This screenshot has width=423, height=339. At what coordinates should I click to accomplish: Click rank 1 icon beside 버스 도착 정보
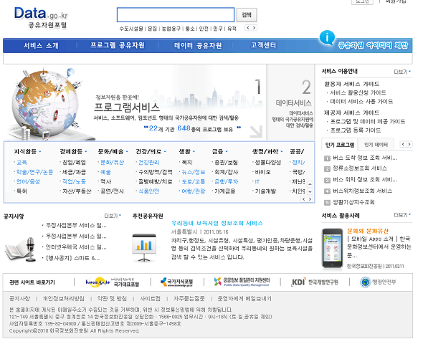(327, 158)
